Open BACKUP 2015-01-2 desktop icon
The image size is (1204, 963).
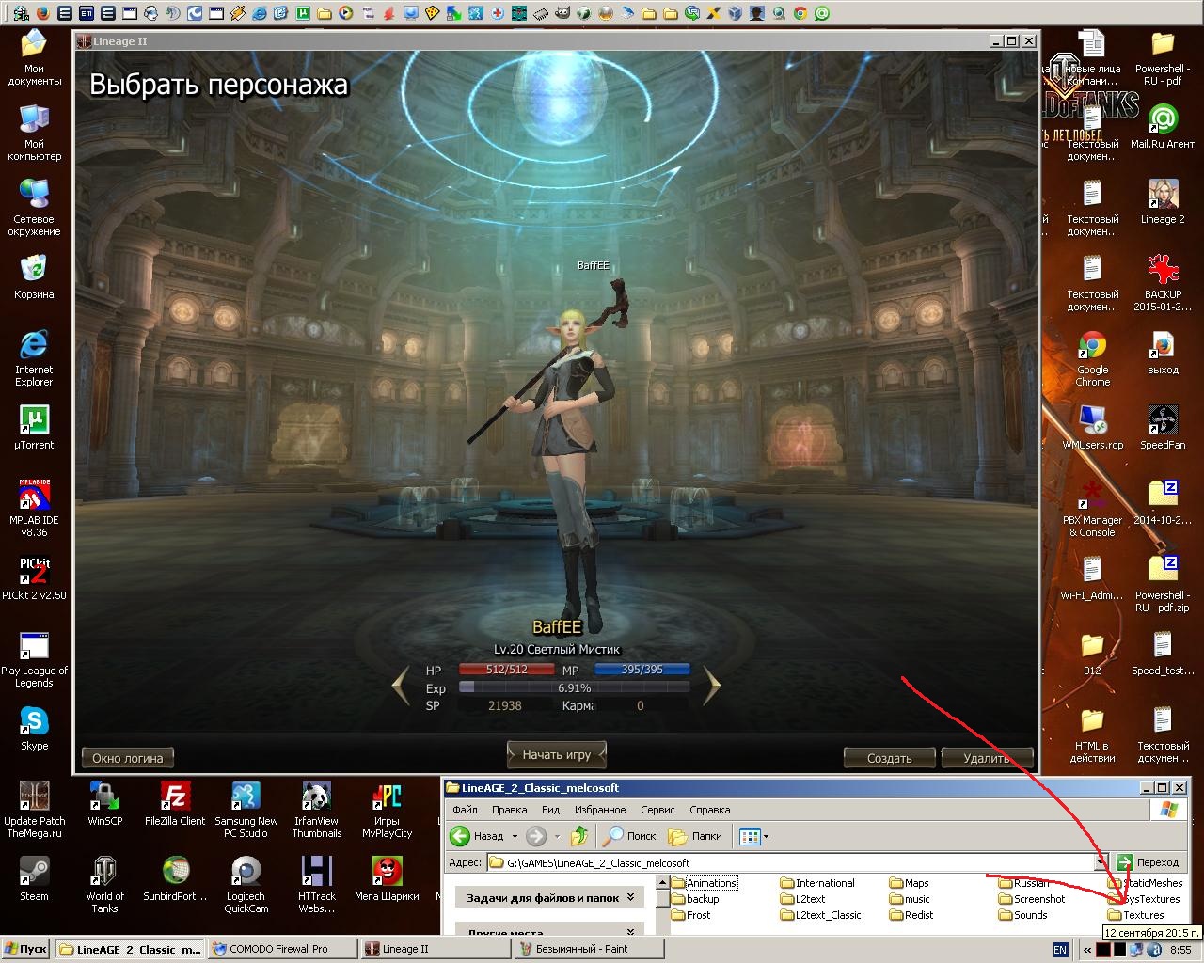[x=1163, y=283]
